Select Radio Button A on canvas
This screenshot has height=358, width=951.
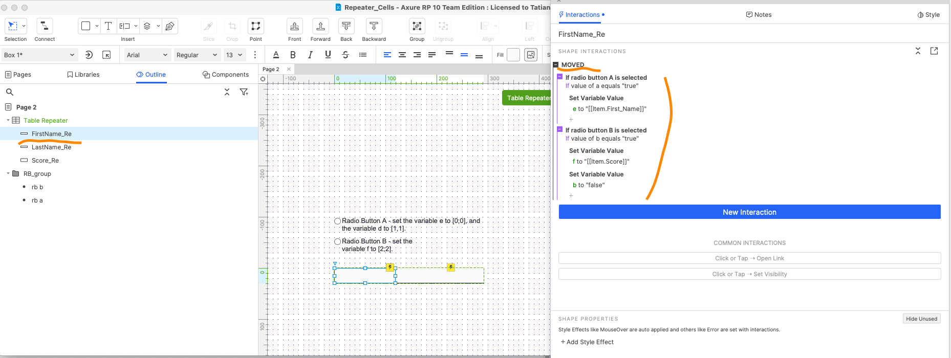(x=338, y=221)
